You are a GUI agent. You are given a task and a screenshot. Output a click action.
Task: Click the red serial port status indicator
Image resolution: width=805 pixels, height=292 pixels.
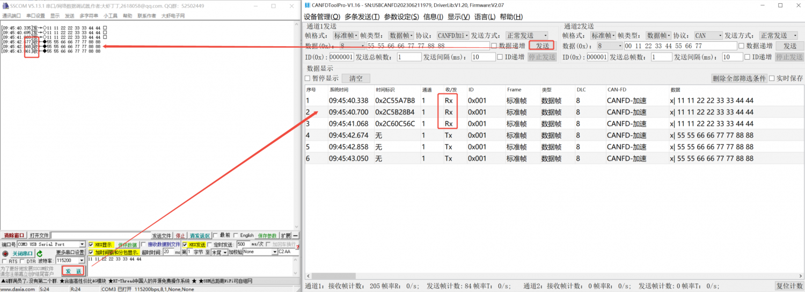[5, 253]
